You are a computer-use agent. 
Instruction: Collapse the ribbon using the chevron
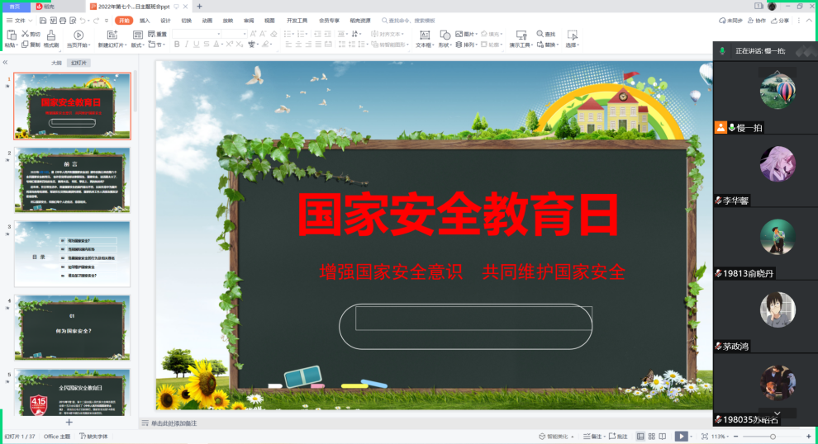pos(809,20)
